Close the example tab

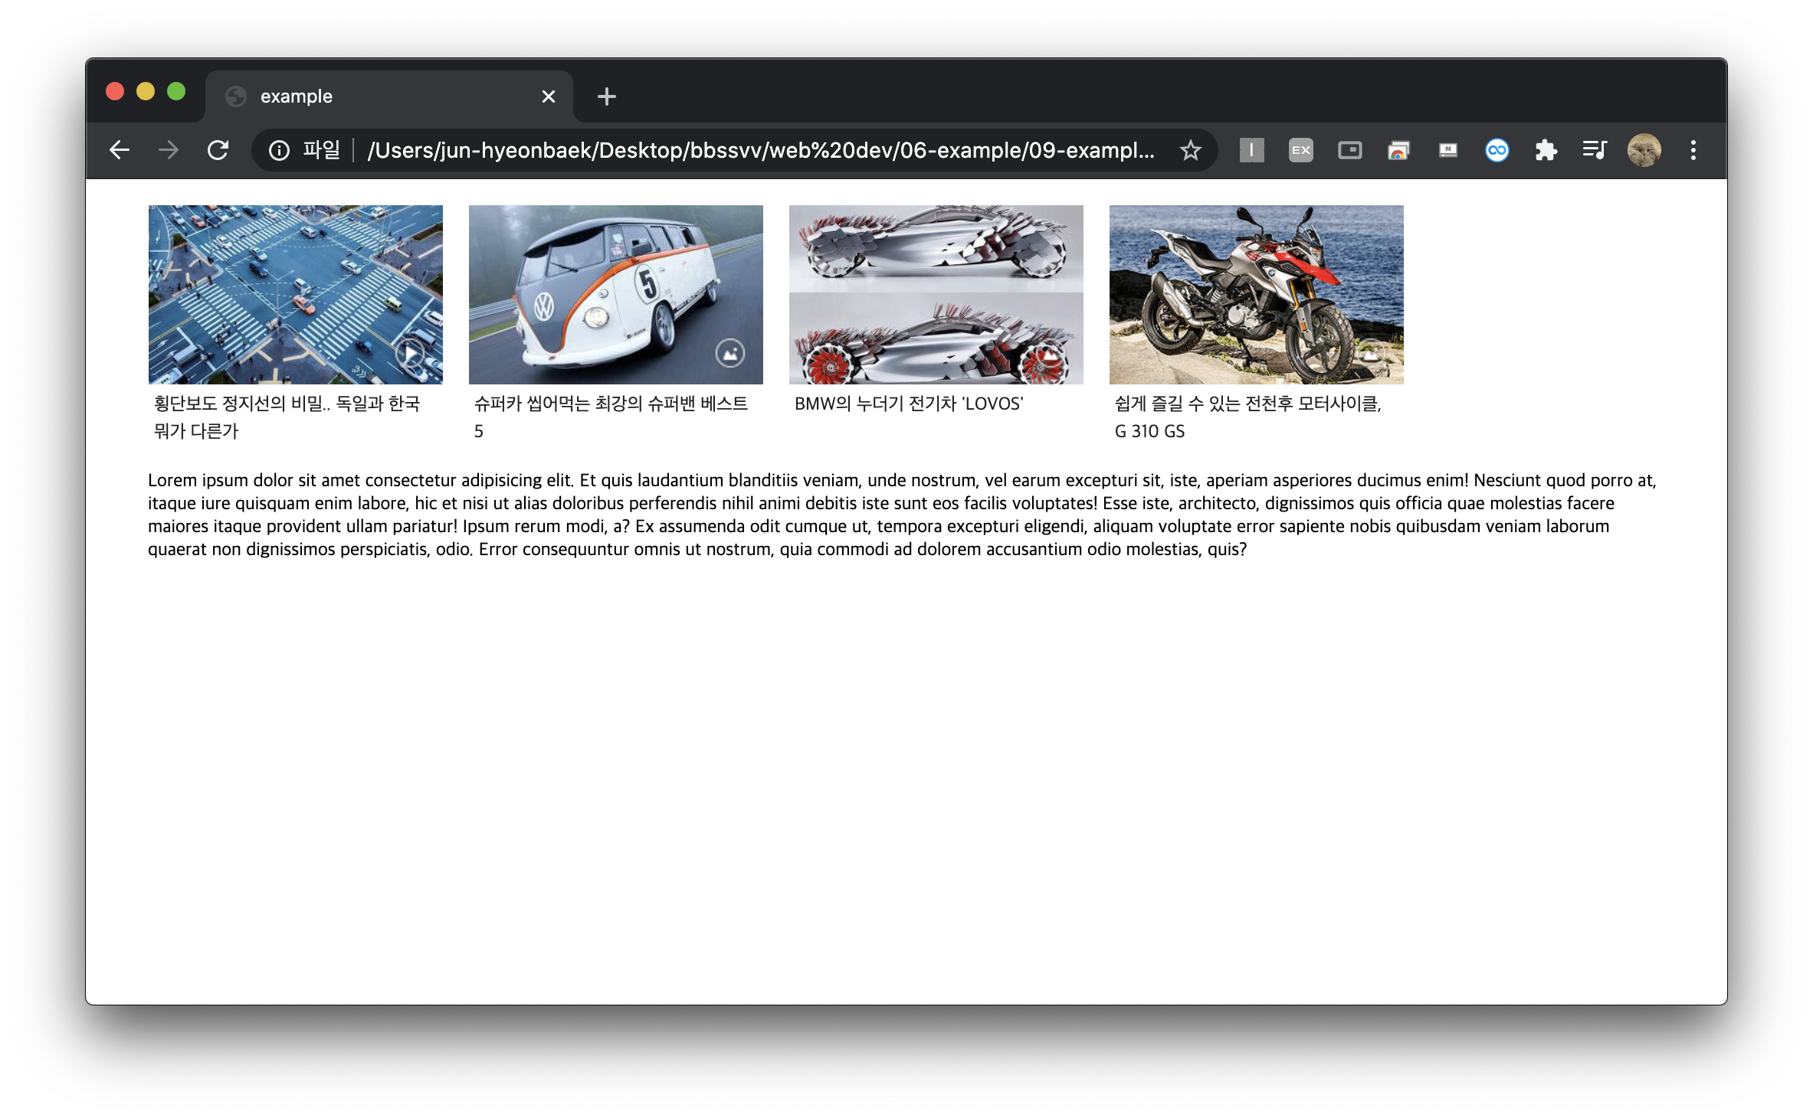tap(548, 96)
